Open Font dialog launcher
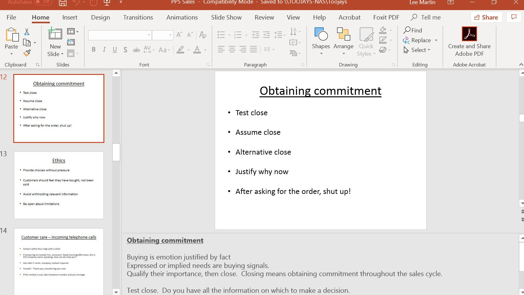The width and height of the screenshot is (524, 295). pos(208,65)
